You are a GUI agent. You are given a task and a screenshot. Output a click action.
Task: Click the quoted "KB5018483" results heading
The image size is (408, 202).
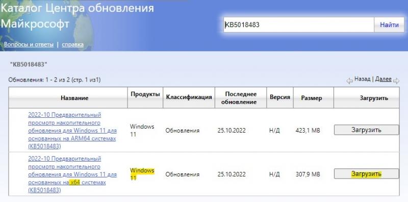(x=29, y=64)
